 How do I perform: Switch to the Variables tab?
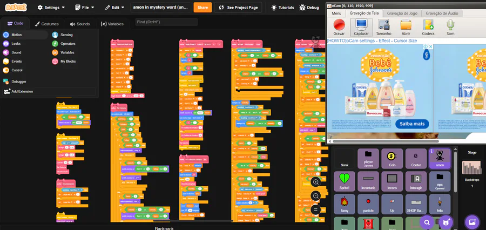click(x=112, y=24)
